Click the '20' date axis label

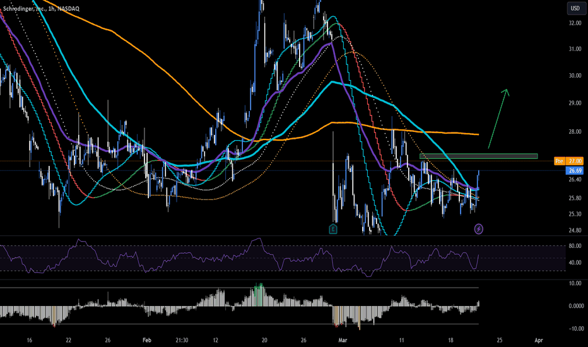(264, 340)
